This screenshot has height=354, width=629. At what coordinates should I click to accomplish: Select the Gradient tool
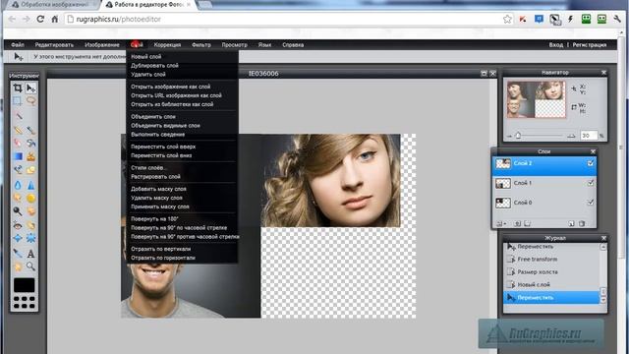point(18,156)
